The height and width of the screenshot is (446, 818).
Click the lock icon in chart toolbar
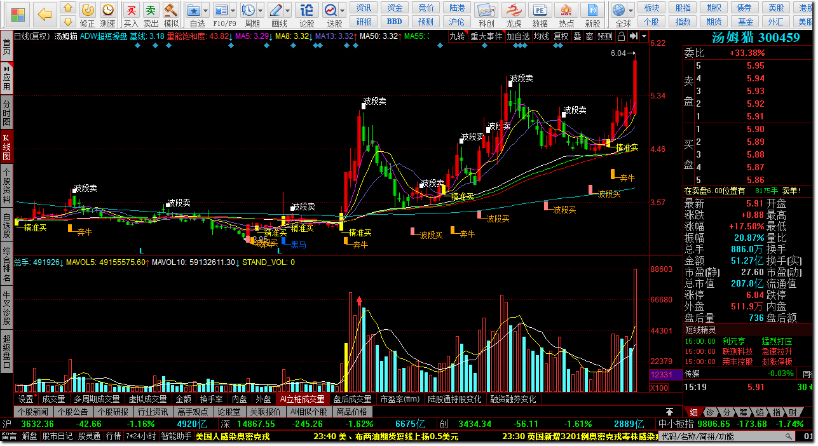[621, 36]
